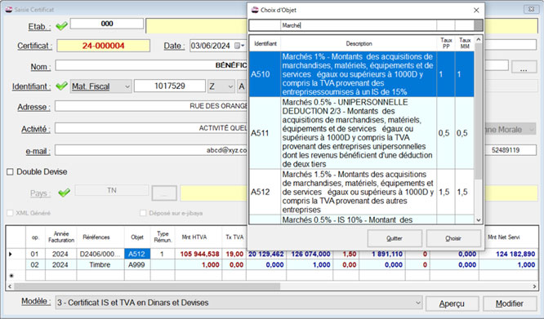Viewport: 544px width, 319px height.
Task: Click the Quitter button
Action: [395, 238]
